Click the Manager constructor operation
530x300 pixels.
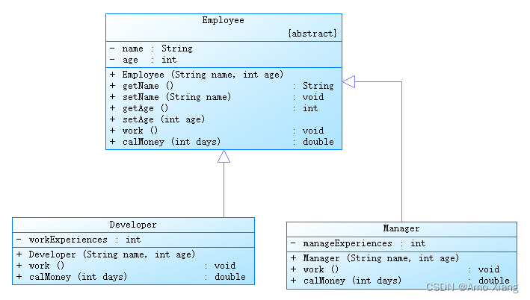coord(375,258)
